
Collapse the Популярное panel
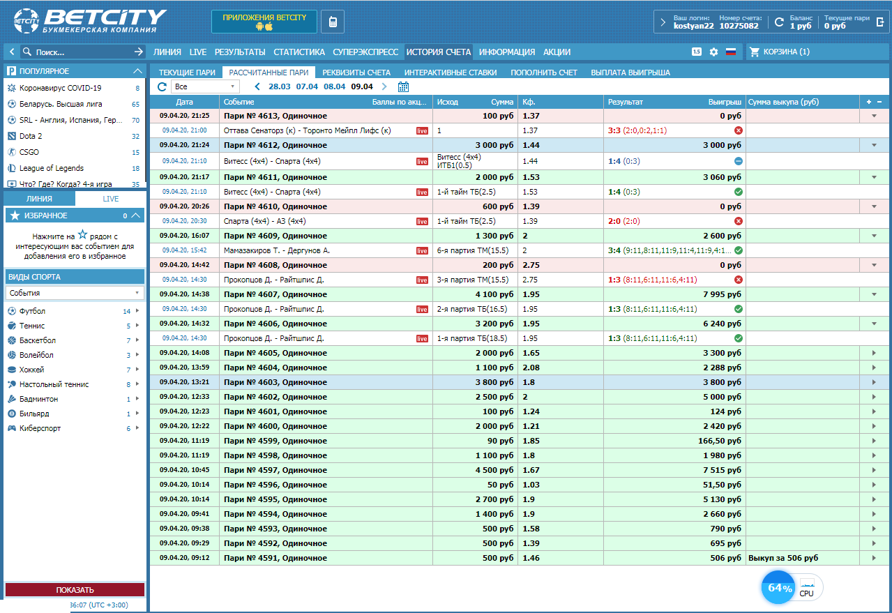(x=137, y=71)
